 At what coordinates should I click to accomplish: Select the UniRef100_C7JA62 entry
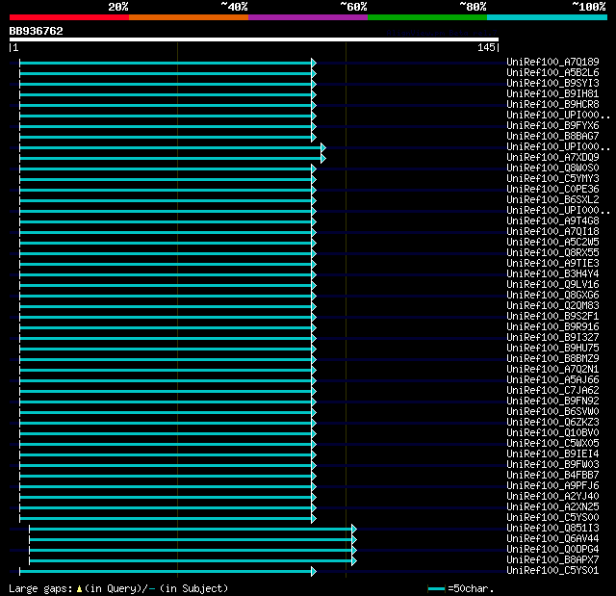click(552, 391)
